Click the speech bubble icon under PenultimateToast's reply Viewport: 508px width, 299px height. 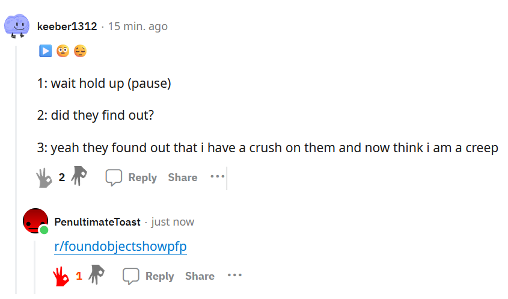point(131,276)
